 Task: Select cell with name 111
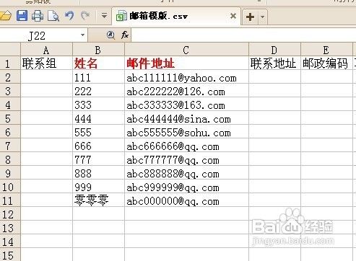tap(98, 77)
